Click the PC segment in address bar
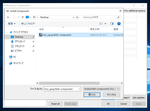 coord(34,17)
